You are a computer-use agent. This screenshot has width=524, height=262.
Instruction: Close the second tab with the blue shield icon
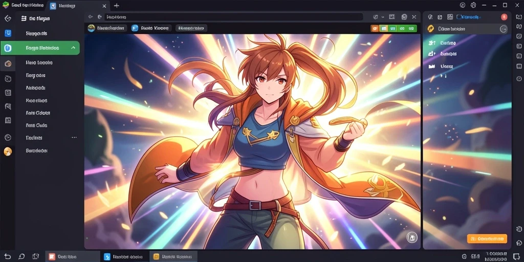pyautogui.click(x=104, y=6)
